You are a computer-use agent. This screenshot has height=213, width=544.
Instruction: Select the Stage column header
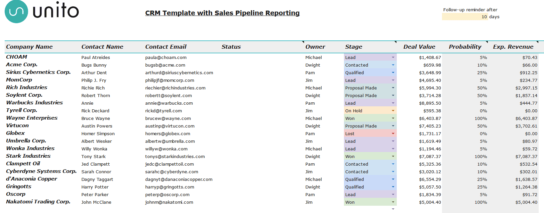point(354,47)
